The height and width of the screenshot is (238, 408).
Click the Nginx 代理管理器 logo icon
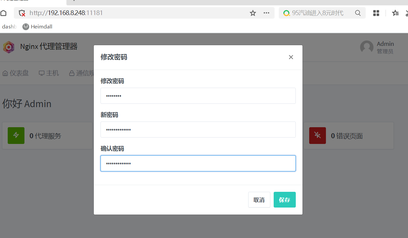[x=9, y=47]
